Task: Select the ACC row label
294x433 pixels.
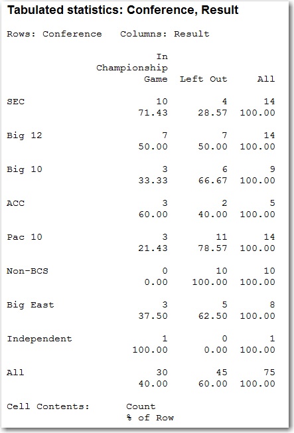Action: [16, 203]
